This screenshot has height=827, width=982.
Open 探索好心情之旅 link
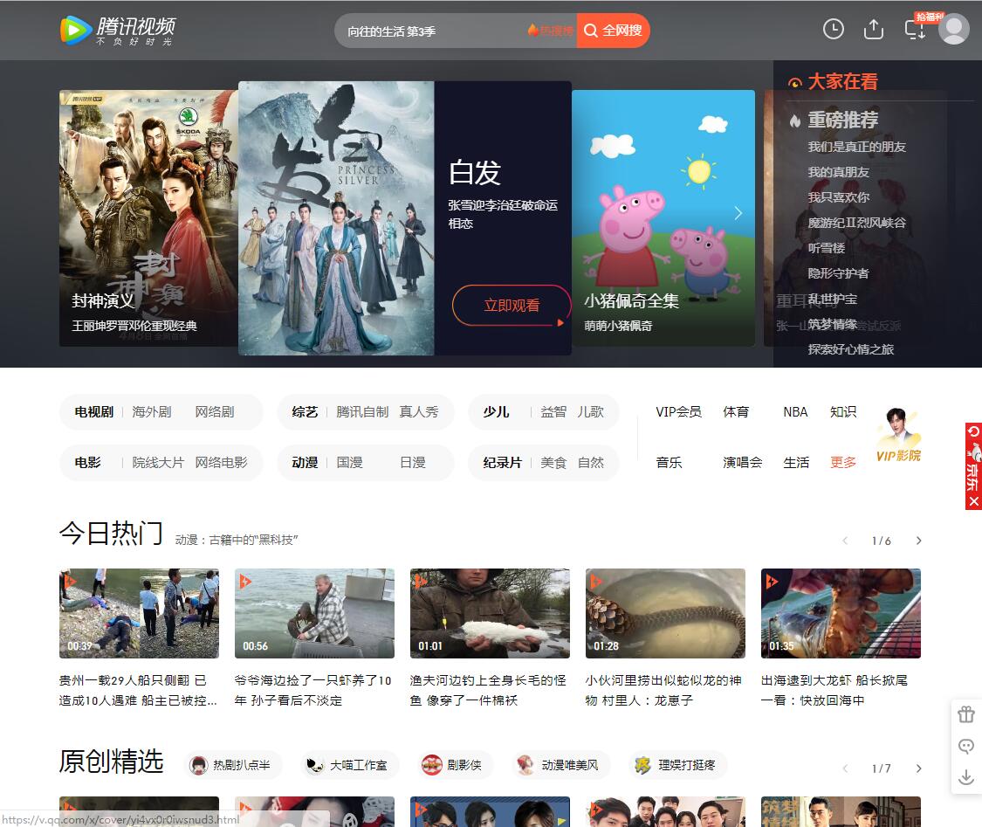(x=850, y=349)
